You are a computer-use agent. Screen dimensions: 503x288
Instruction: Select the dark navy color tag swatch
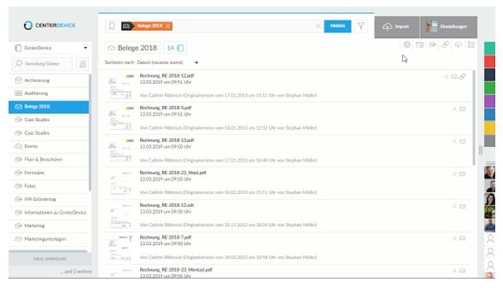(490, 75)
